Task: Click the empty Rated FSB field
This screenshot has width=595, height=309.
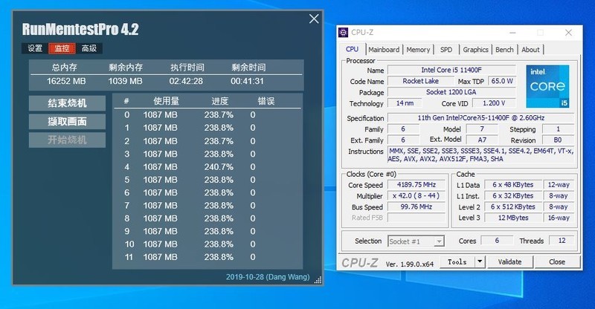Action: (x=416, y=218)
